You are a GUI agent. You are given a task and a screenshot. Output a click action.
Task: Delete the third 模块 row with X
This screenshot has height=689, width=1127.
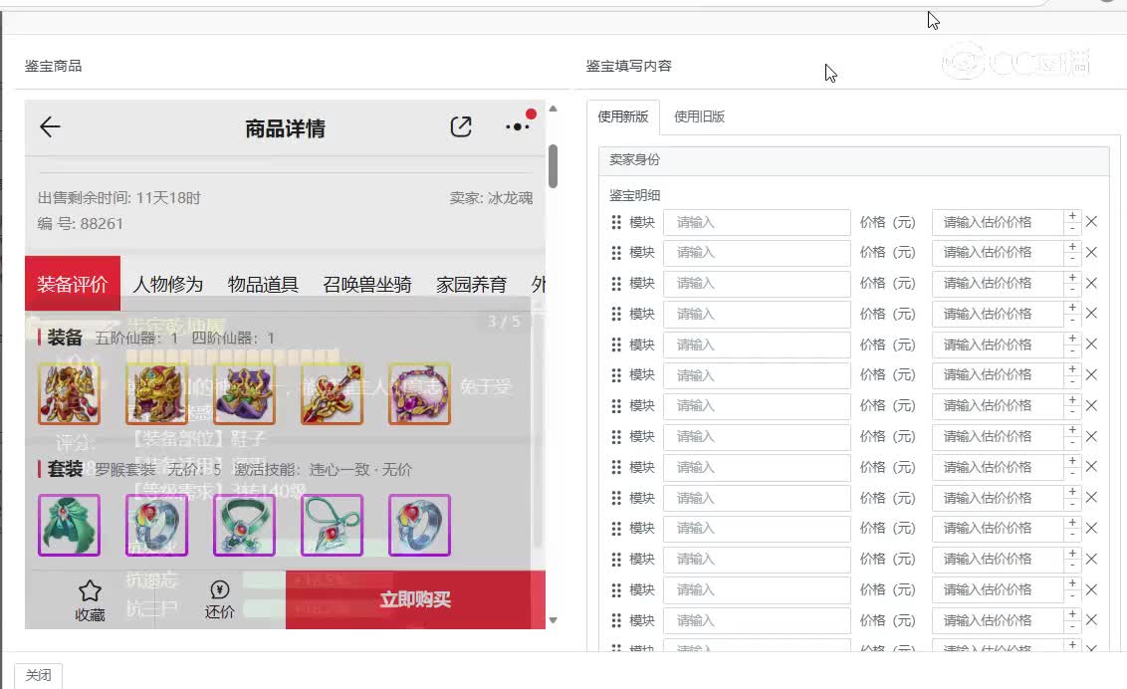point(1091,283)
